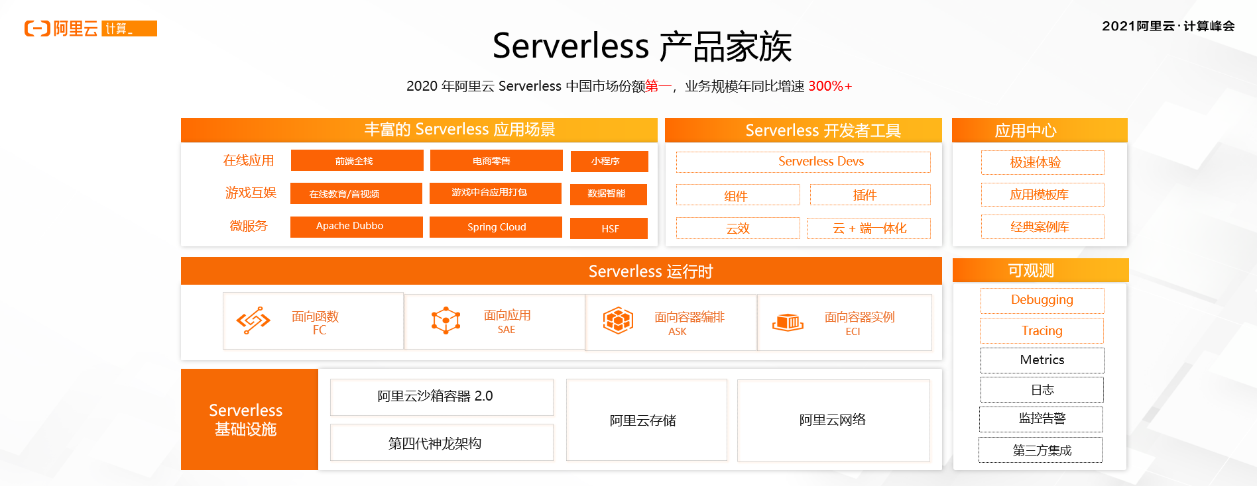The height and width of the screenshot is (486, 1257).
Task: Click the Alibaba Cloud logo
Action: (61, 28)
